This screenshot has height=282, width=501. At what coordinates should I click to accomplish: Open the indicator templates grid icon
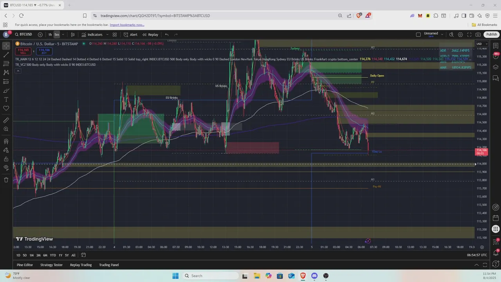(x=115, y=34)
